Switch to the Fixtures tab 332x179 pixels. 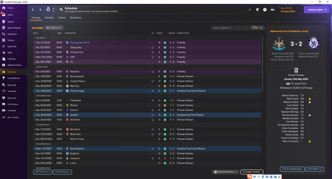(x=36, y=18)
